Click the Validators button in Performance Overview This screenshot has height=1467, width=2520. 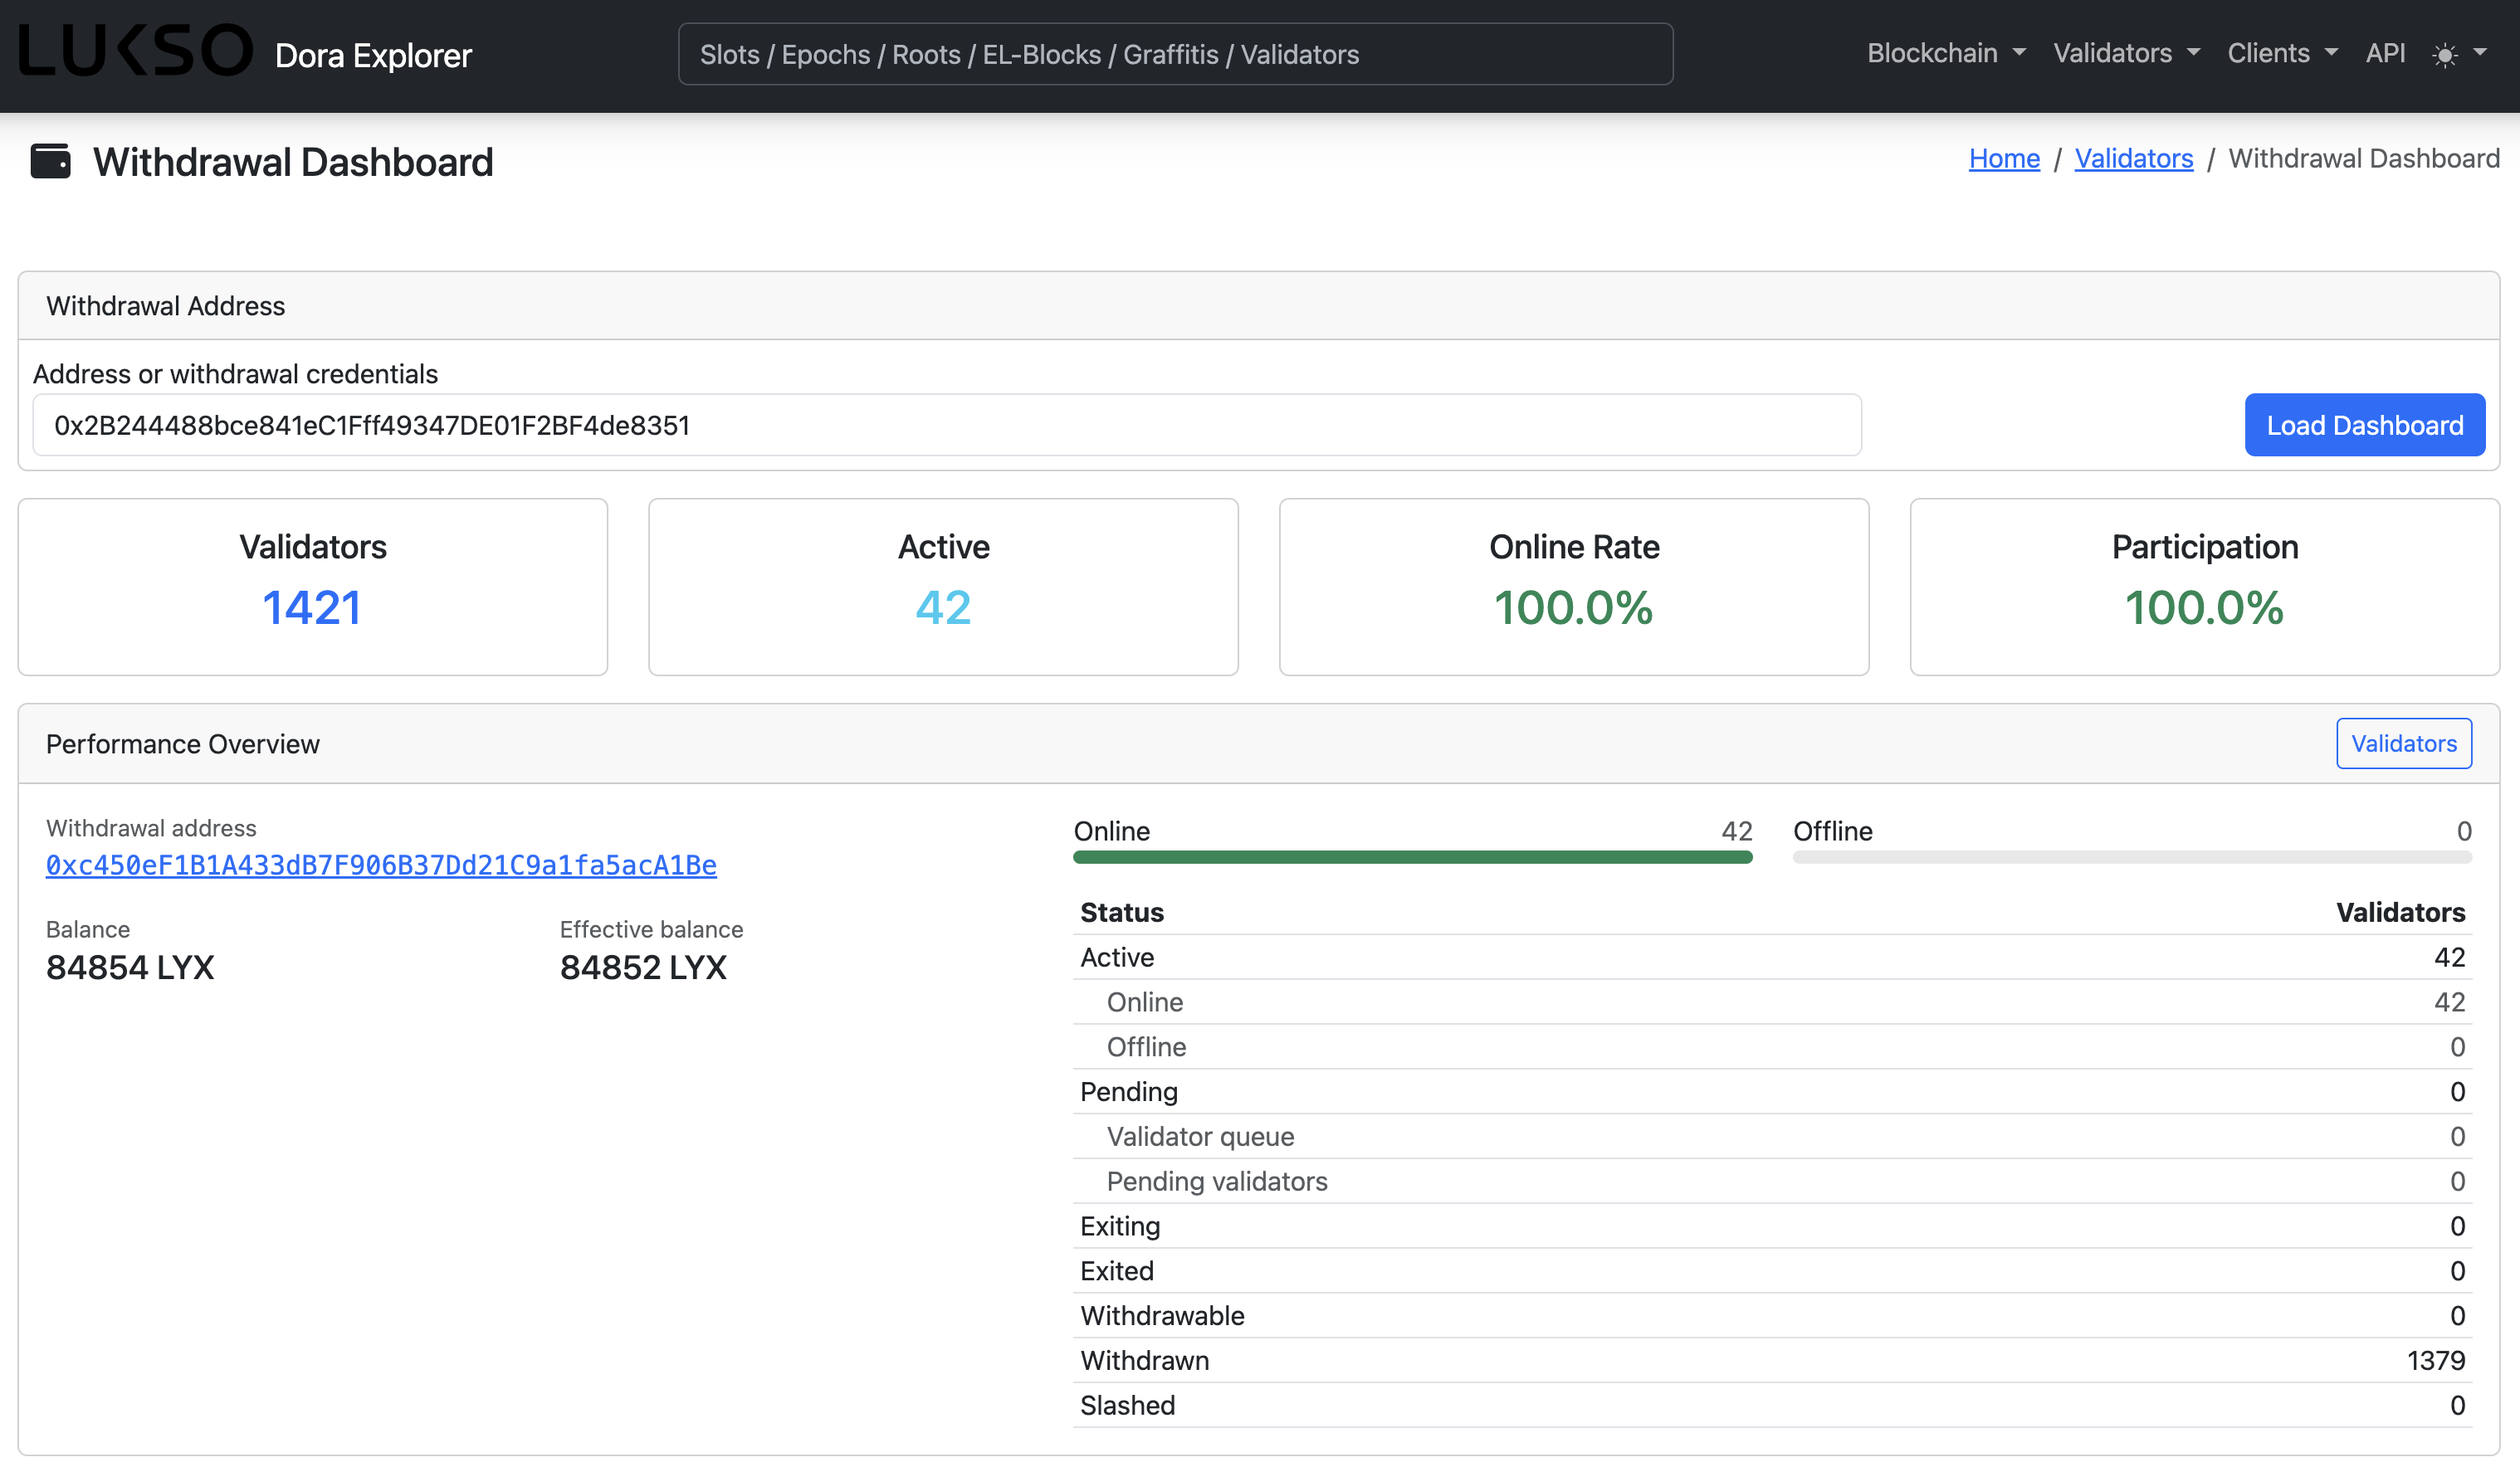(2403, 743)
